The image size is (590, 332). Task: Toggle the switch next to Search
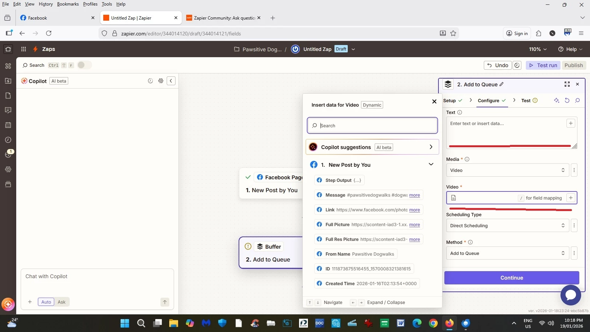coord(84,65)
